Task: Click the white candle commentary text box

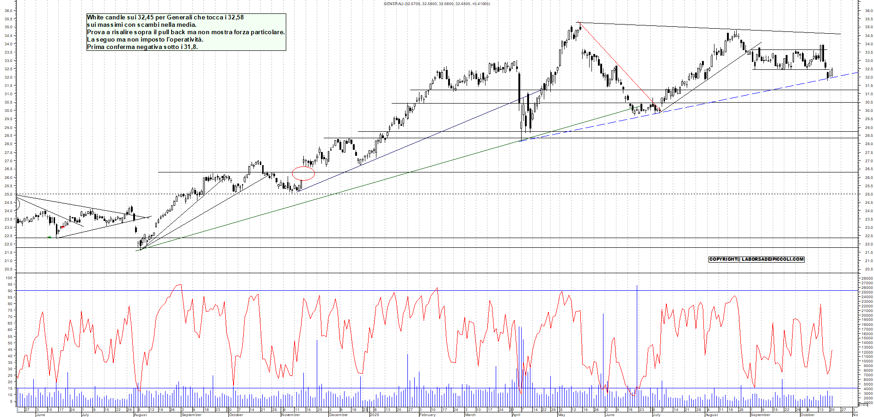Action: tap(186, 32)
